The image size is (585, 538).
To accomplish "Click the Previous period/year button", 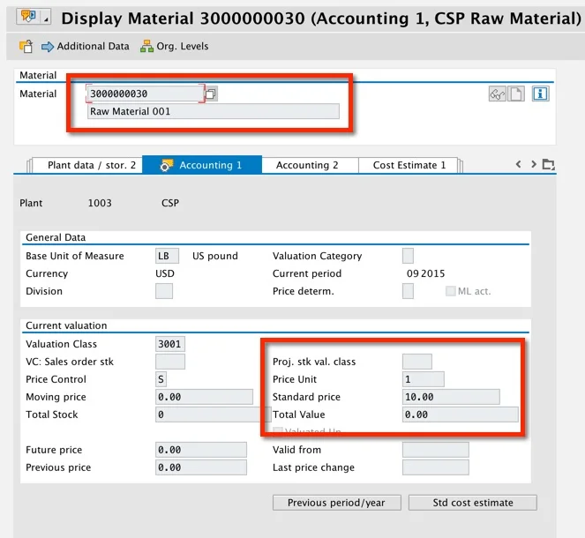I will coord(336,503).
